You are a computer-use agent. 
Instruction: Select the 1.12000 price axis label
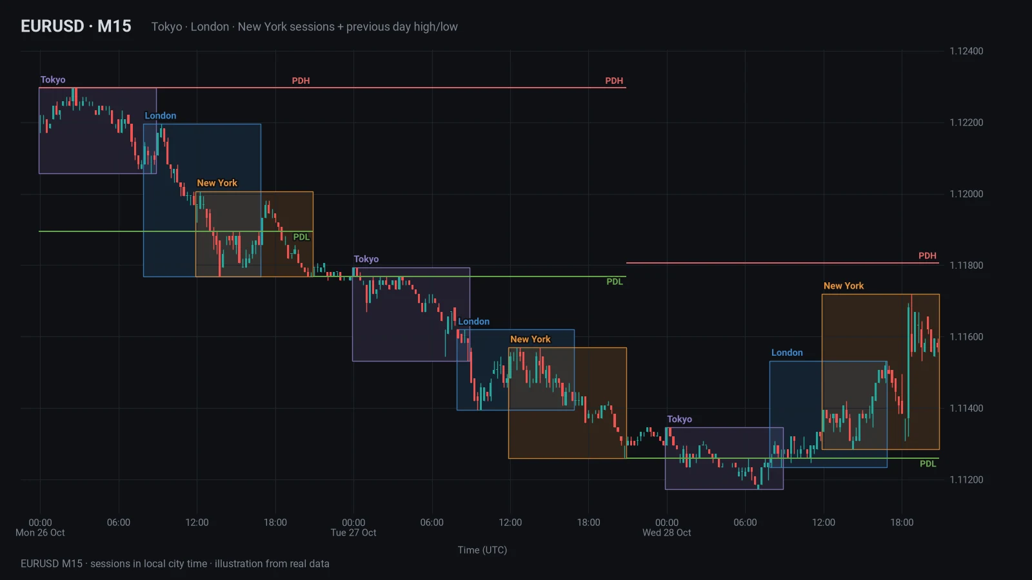[966, 194]
